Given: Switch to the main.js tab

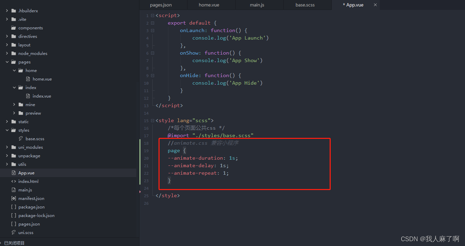Looking at the screenshot, I should (x=259, y=5).
